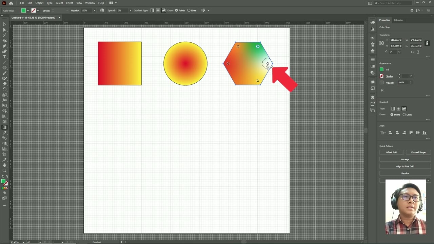Select the Zoom tool
The height and width of the screenshot is (244, 434).
click(x=4, y=171)
